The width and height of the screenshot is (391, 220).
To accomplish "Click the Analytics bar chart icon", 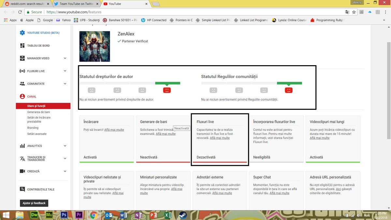I will click(x=22, y=146).
